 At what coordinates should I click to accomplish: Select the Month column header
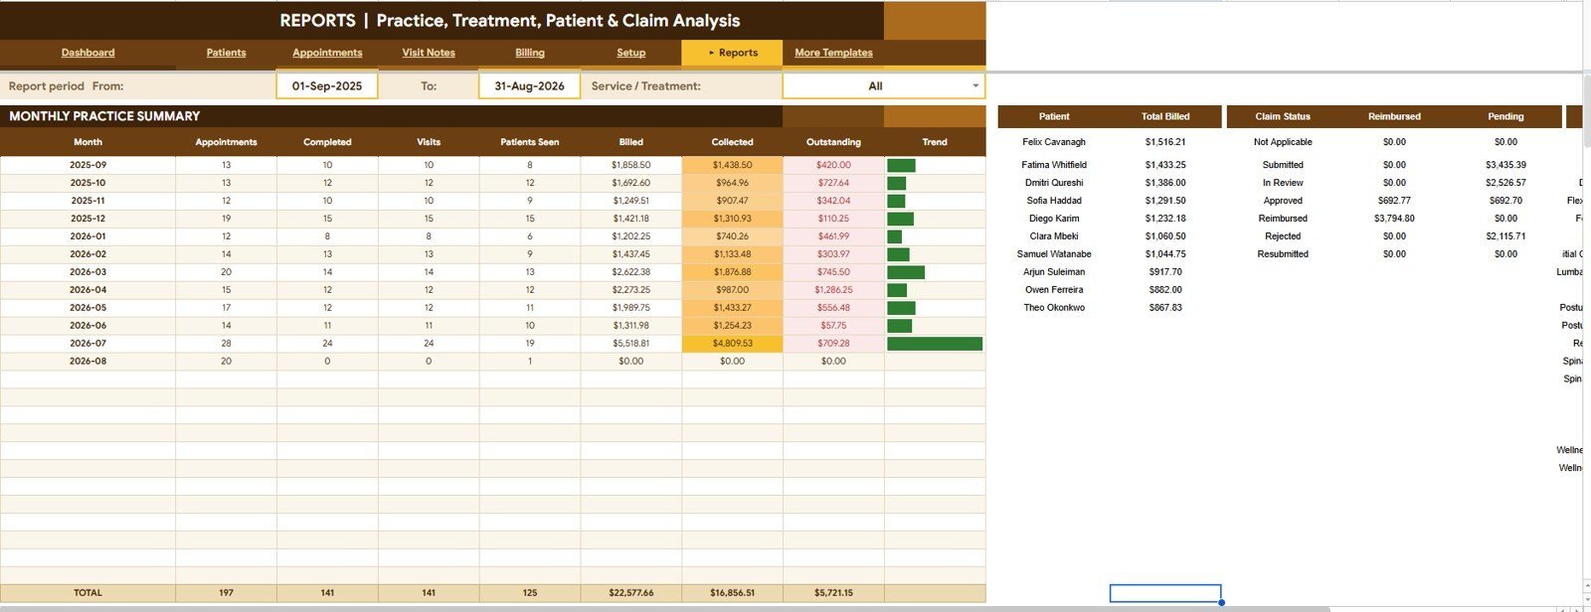88,142
